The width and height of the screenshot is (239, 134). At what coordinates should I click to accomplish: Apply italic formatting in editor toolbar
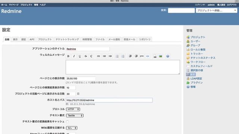74,56
